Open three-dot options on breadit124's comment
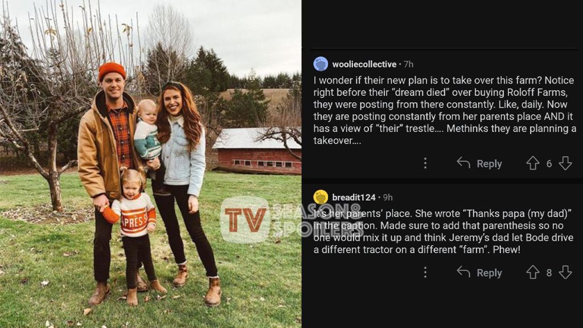The height and width of the screenshot is (328, 583). point(425,273)
